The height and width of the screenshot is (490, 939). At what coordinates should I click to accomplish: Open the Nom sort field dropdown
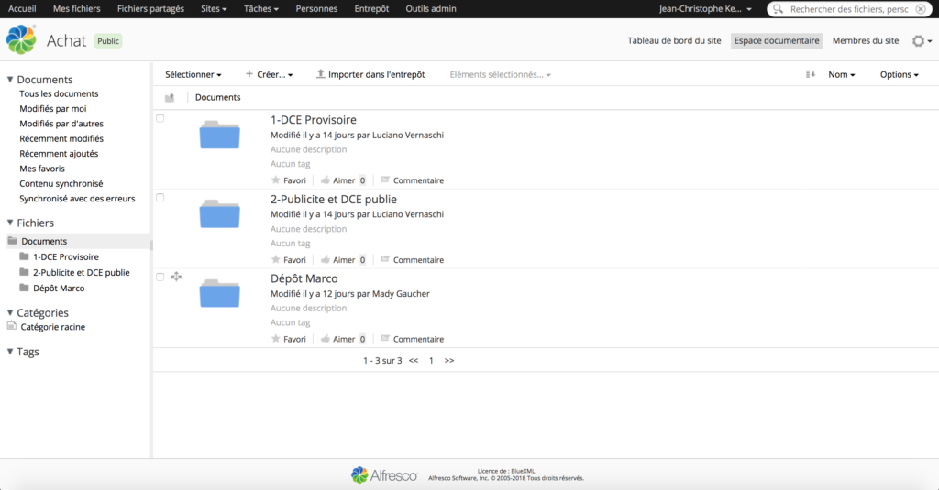tap(842, 74)
